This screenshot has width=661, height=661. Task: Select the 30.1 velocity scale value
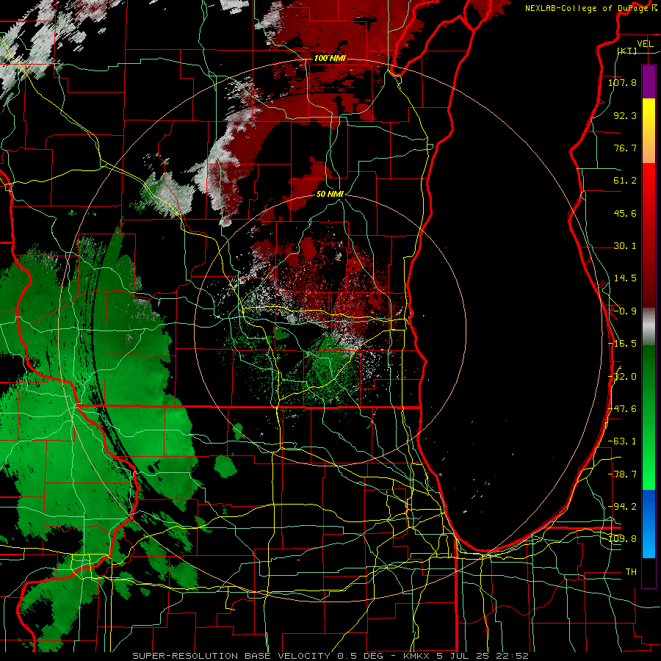[625, 246]
